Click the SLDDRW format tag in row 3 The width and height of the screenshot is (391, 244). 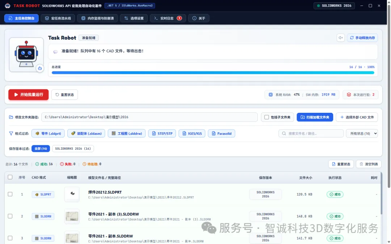click(x=43, y=238)
